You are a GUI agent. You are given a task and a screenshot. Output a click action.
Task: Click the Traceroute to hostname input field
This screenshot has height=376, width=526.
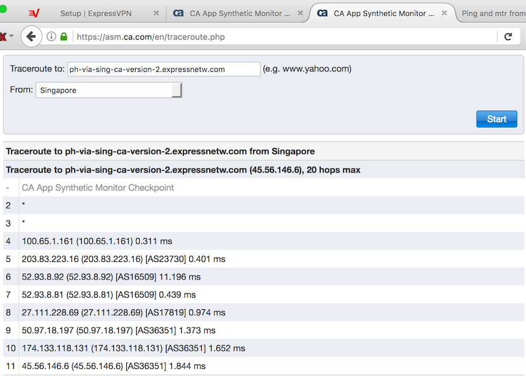point(164,69)
